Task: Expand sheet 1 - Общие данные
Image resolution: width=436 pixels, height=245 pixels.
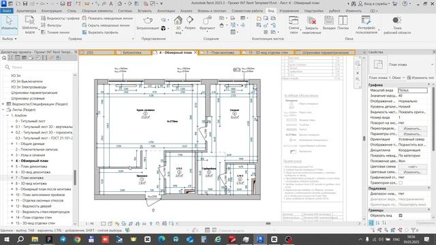Action: [x=12, y=144]
